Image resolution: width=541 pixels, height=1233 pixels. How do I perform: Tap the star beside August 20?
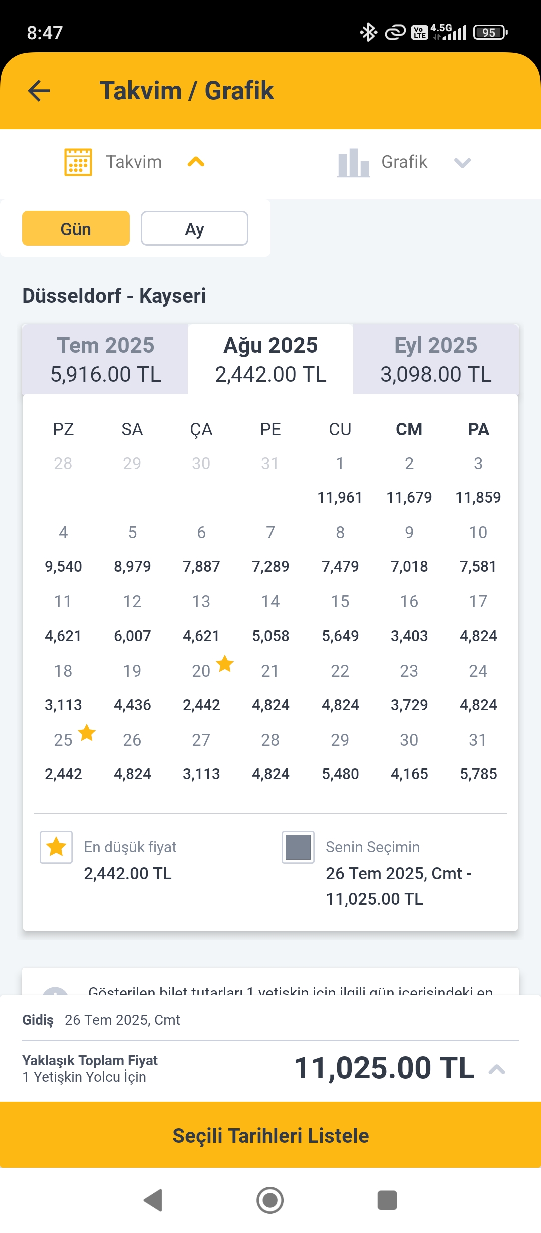(x=225, y=664)
